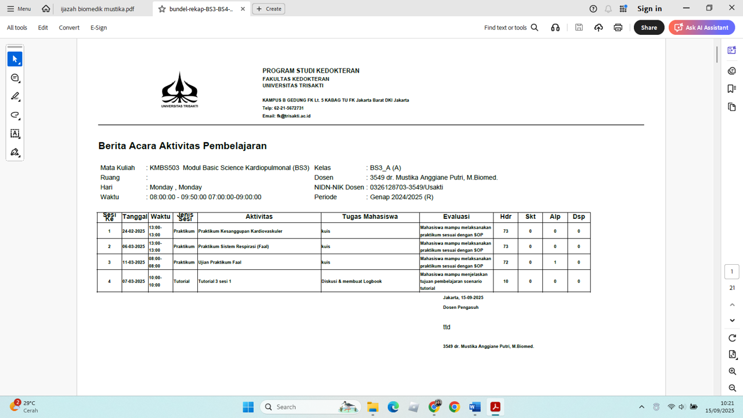Choose the freehand draw loop tool
The width and height of the screenshot is (743, 418).
(x=15, y=115)
